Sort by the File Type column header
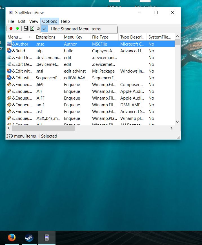 click(104, 37)
